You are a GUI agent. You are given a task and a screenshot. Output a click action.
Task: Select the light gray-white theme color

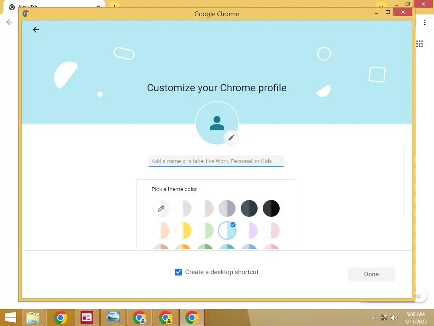coord(183,208)
